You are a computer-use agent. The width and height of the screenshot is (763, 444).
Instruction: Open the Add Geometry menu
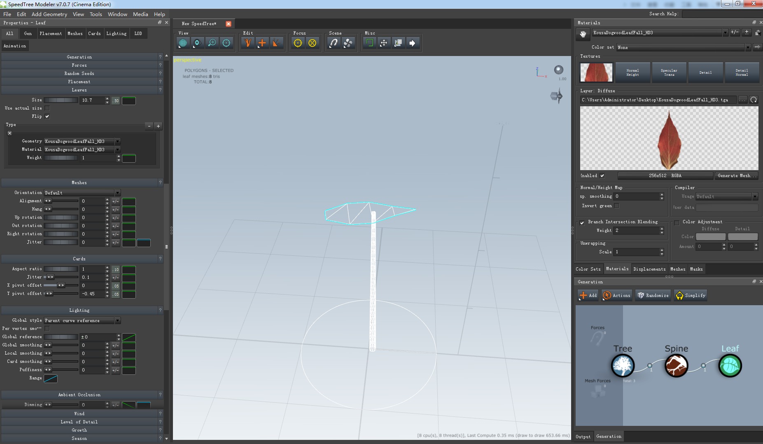(x=49, y=14)
